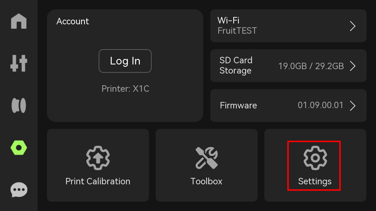The image size is (376, 211).
Task: Select the Wi-Fi FruitTEST network entry
Action: point(288,26)
